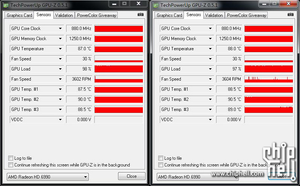Screen dimensions: 300x186
Task: Click empty VDDC graph in left window
Action: [x=119, y=119]
